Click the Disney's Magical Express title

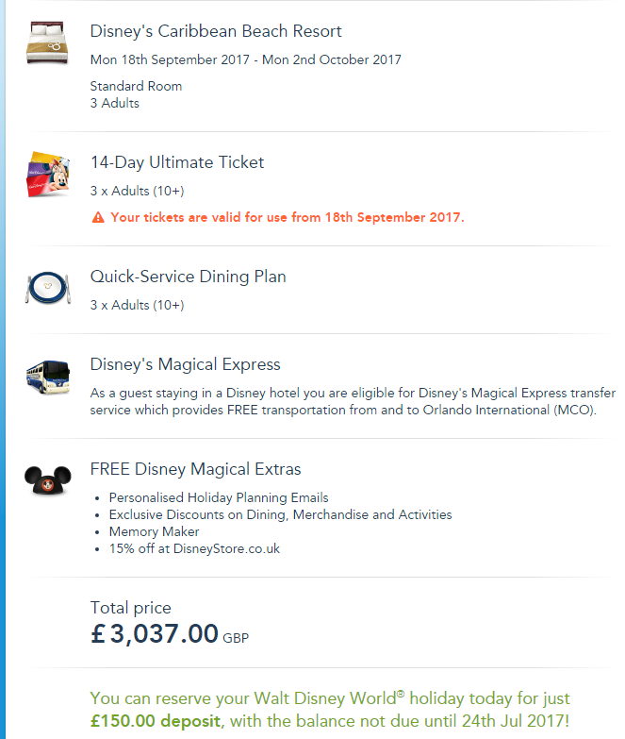click(x=185, y=364)
